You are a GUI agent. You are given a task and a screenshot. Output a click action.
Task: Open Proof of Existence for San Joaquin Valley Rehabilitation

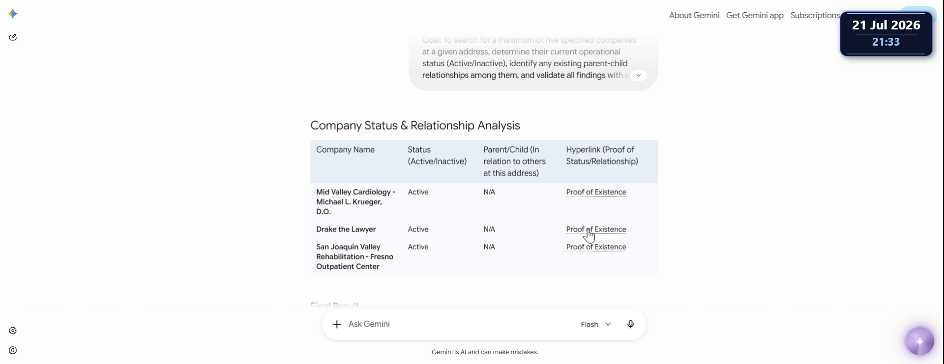pos(596,247)
